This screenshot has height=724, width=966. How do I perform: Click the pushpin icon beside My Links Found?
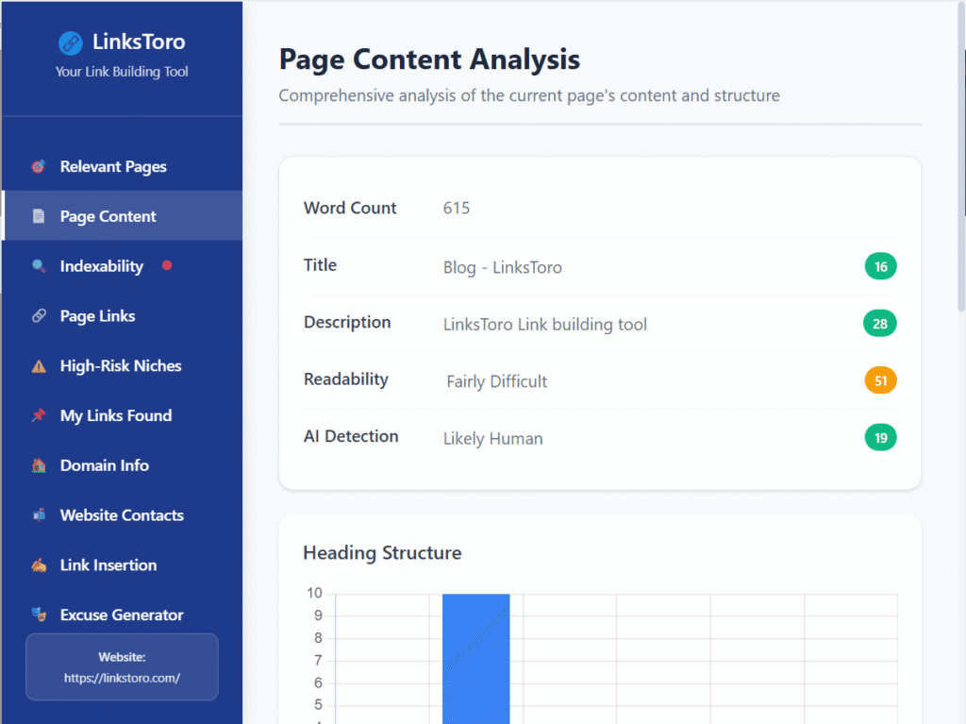click(x=39, y=416)
